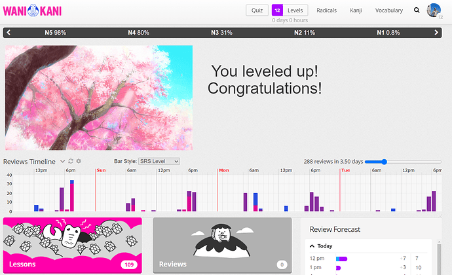Click the 1 pm forecast bar
Viewport: 452px width, 275px height.
pos(339,268)
